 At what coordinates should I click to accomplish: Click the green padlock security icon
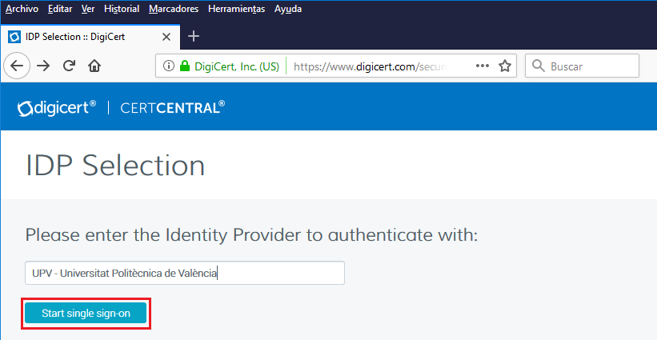[185, 66]
